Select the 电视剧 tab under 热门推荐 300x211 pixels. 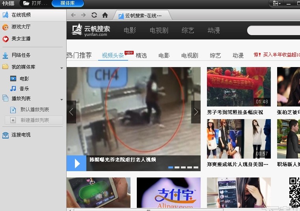click(x=190, y=56)
